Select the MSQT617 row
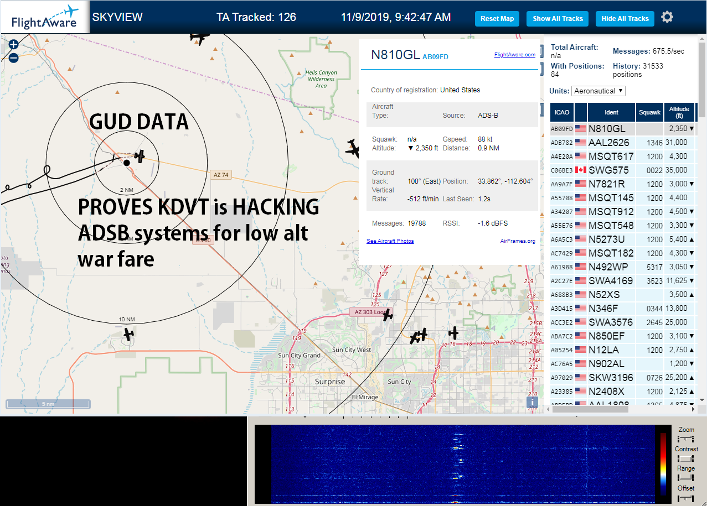 coord(623,157)
